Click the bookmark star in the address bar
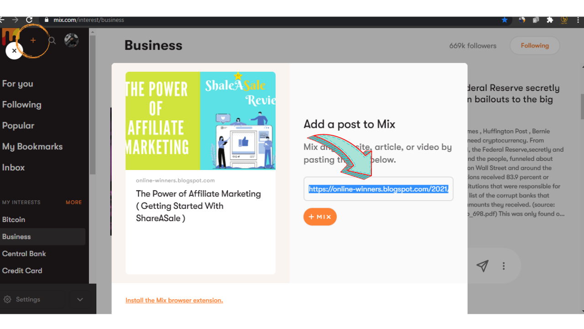The height and width of the screenshot is (329, 584). point(505,20)
